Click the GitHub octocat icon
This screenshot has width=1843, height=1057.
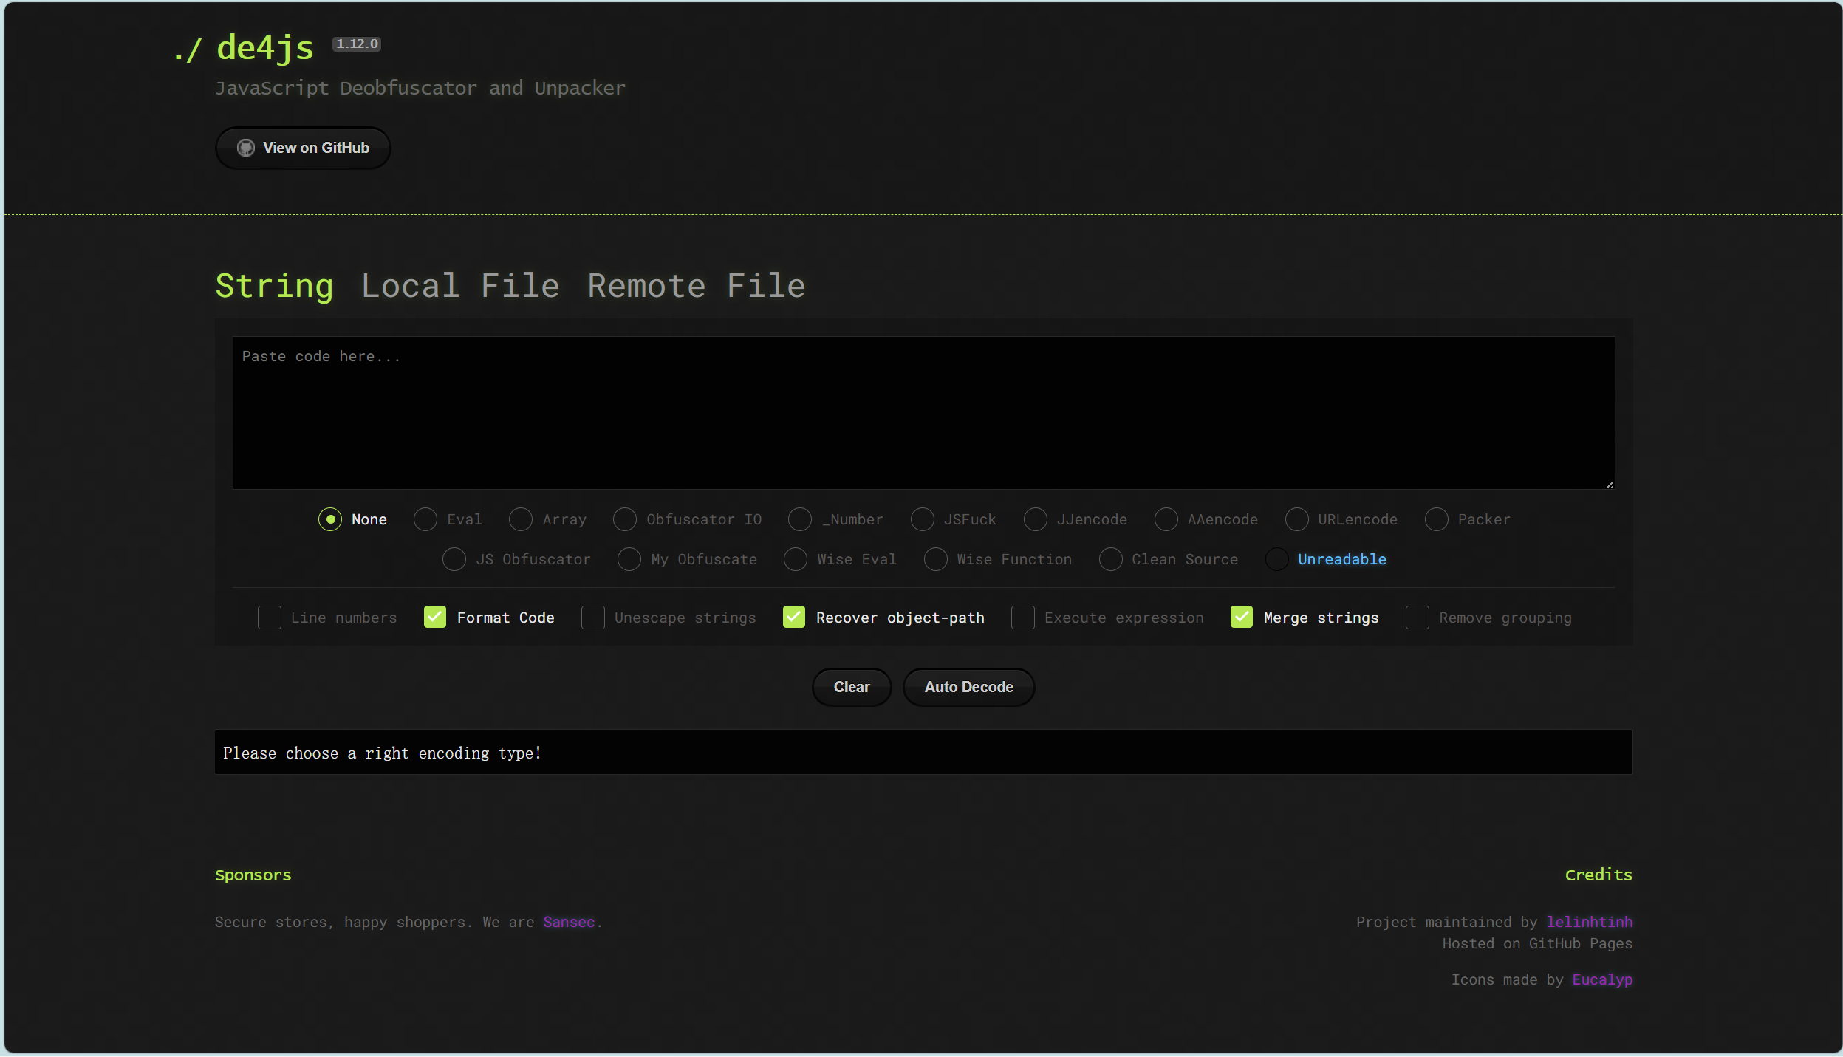click(246, 148)
